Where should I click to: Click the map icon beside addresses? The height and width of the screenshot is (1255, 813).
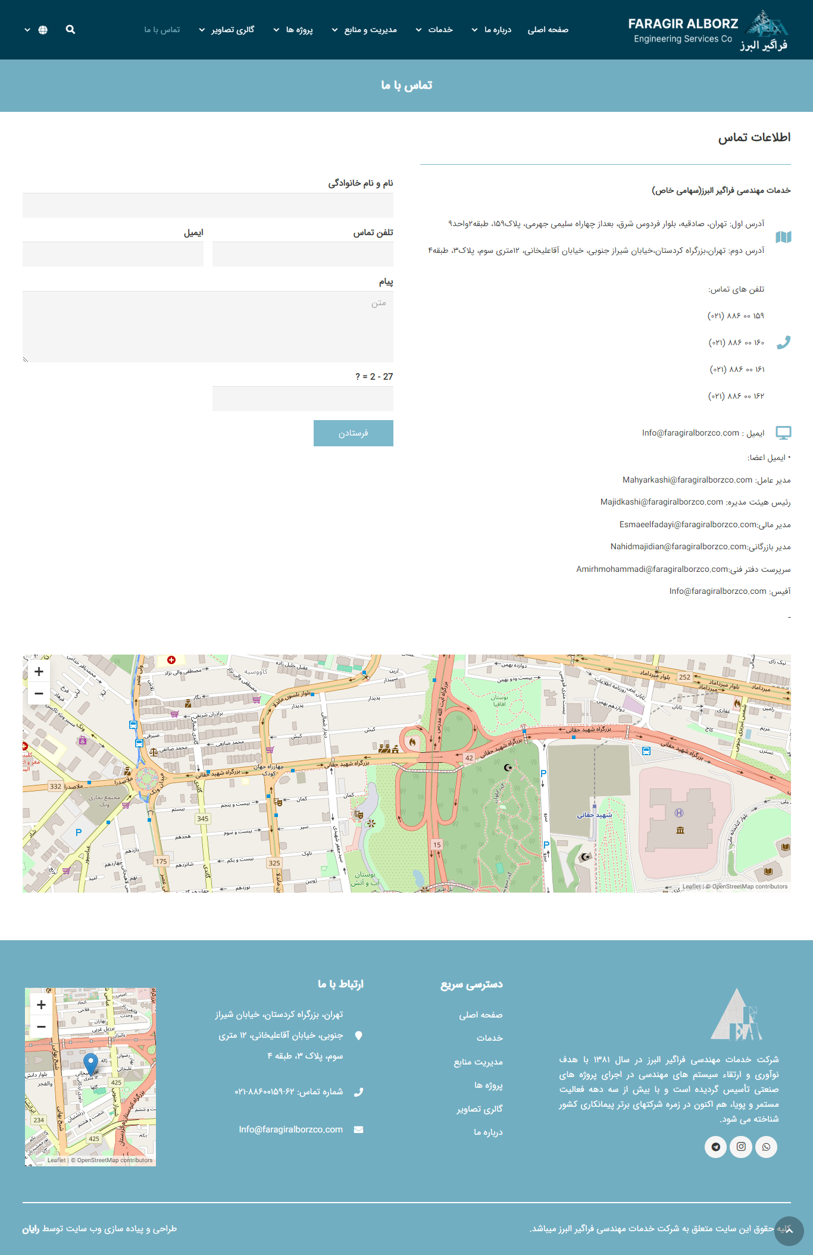coord(784,237)
